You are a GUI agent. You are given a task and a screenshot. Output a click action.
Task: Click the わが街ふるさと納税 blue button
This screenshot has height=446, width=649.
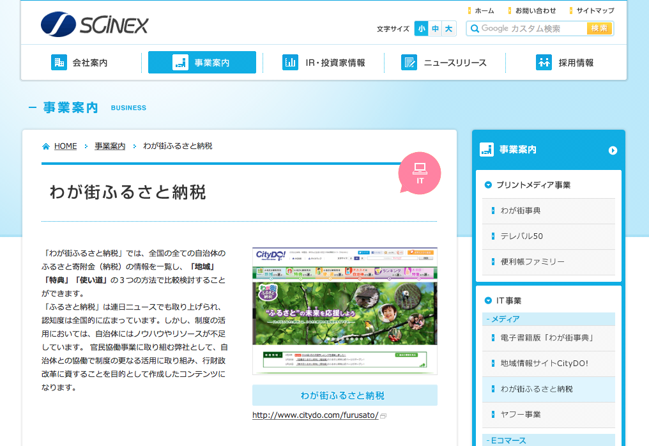pyautogui.click(x=345, y=395)
